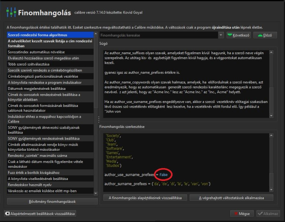Click the author_surname_prefixes line in editor
Image resolution: width=285 pixels, height=222 pixels.
[157, 184]
